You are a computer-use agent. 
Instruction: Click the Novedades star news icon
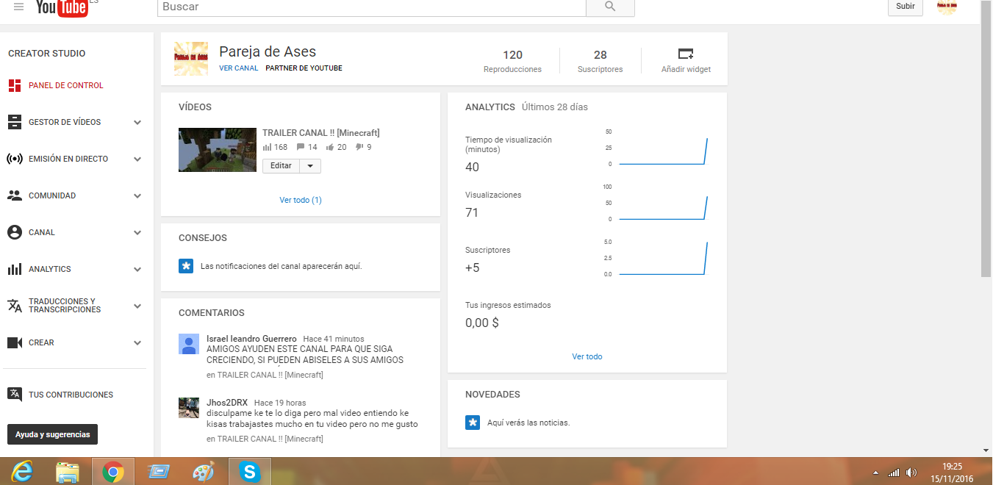473,423
